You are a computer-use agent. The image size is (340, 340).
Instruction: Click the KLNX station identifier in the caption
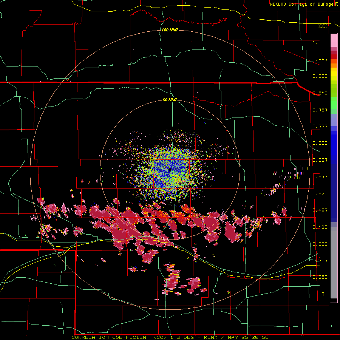click(x=211, y=337)
